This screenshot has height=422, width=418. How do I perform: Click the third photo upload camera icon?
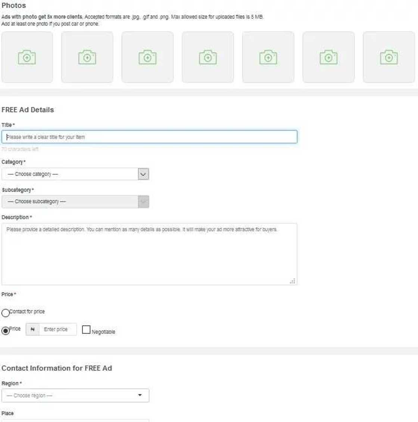(147, 57)
